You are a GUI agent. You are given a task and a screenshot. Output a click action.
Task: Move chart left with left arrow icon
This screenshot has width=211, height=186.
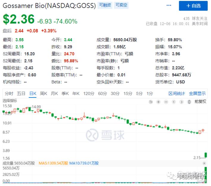[174, 102]
